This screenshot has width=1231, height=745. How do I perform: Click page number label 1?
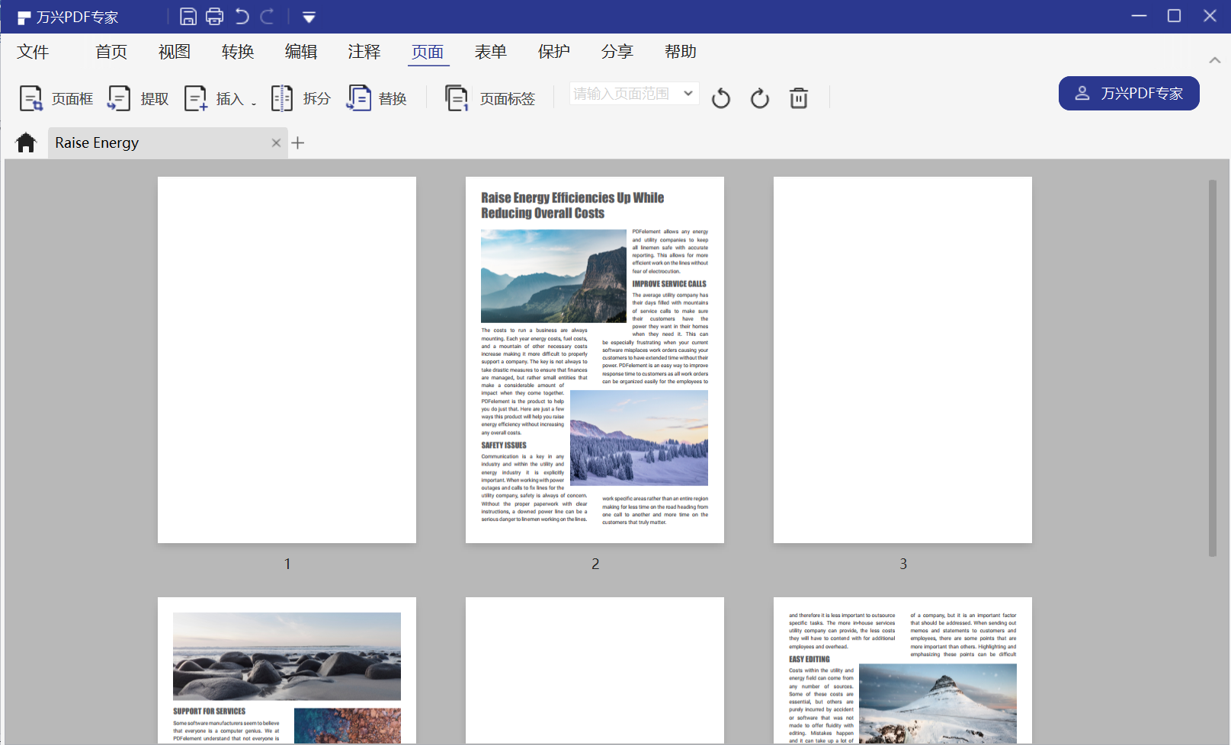[x=287, y=564]
